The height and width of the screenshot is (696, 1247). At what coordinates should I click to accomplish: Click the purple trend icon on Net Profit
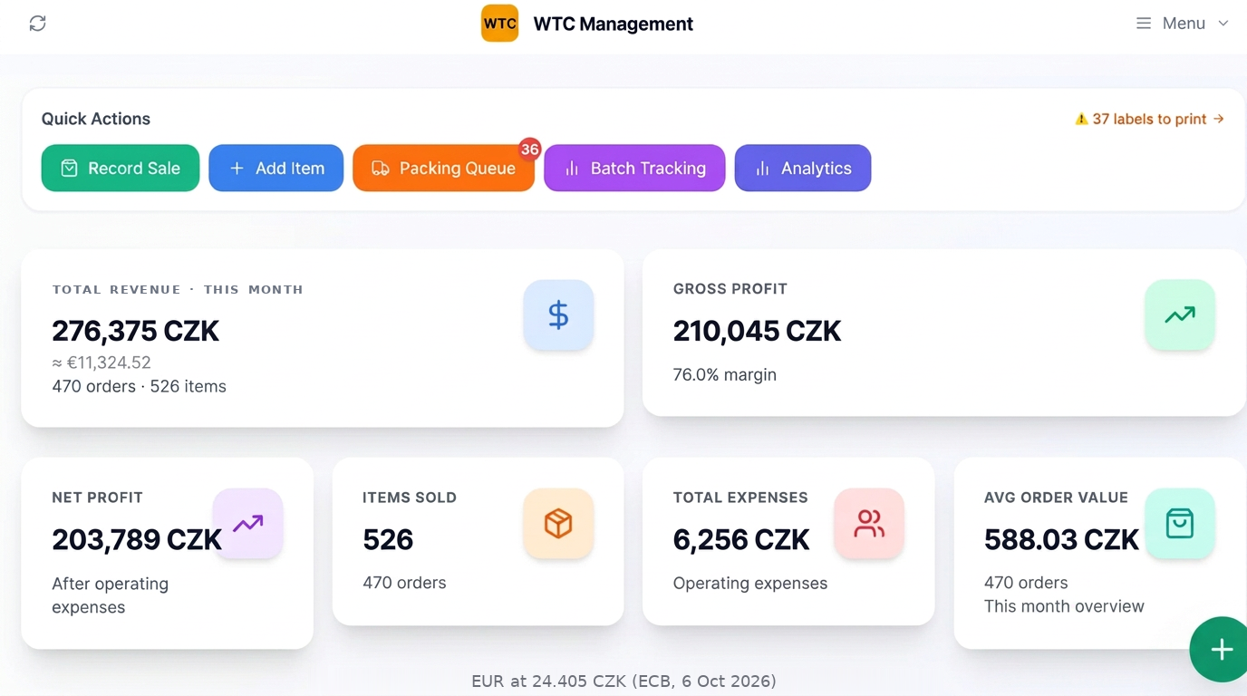247,523
